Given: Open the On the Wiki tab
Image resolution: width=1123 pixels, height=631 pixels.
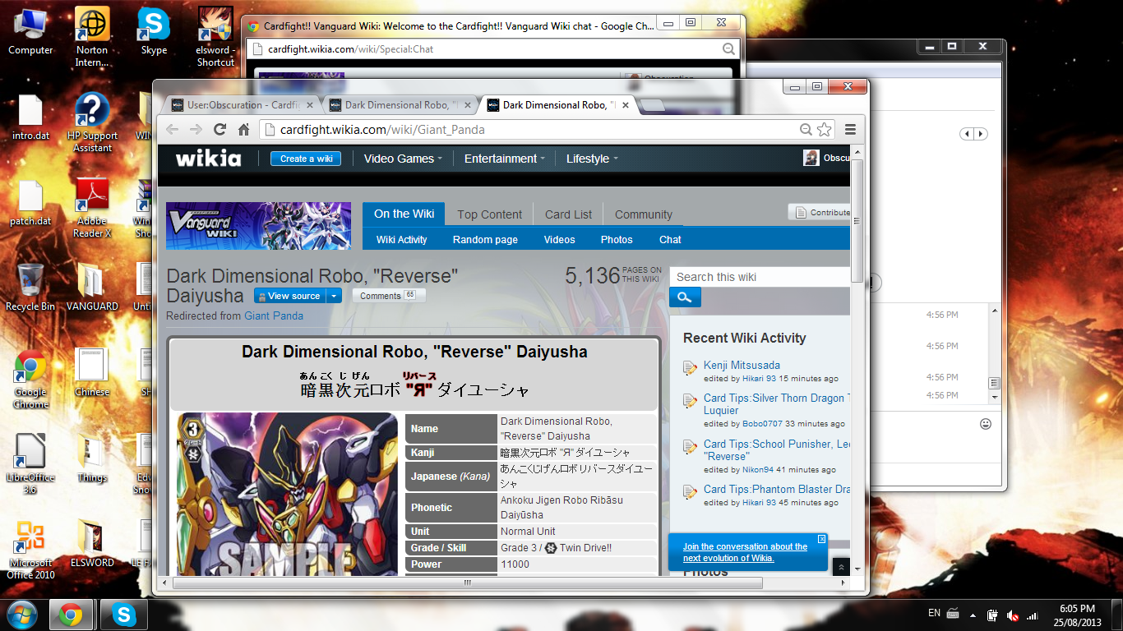Looking at the screenshot, I should pos(404,214).
